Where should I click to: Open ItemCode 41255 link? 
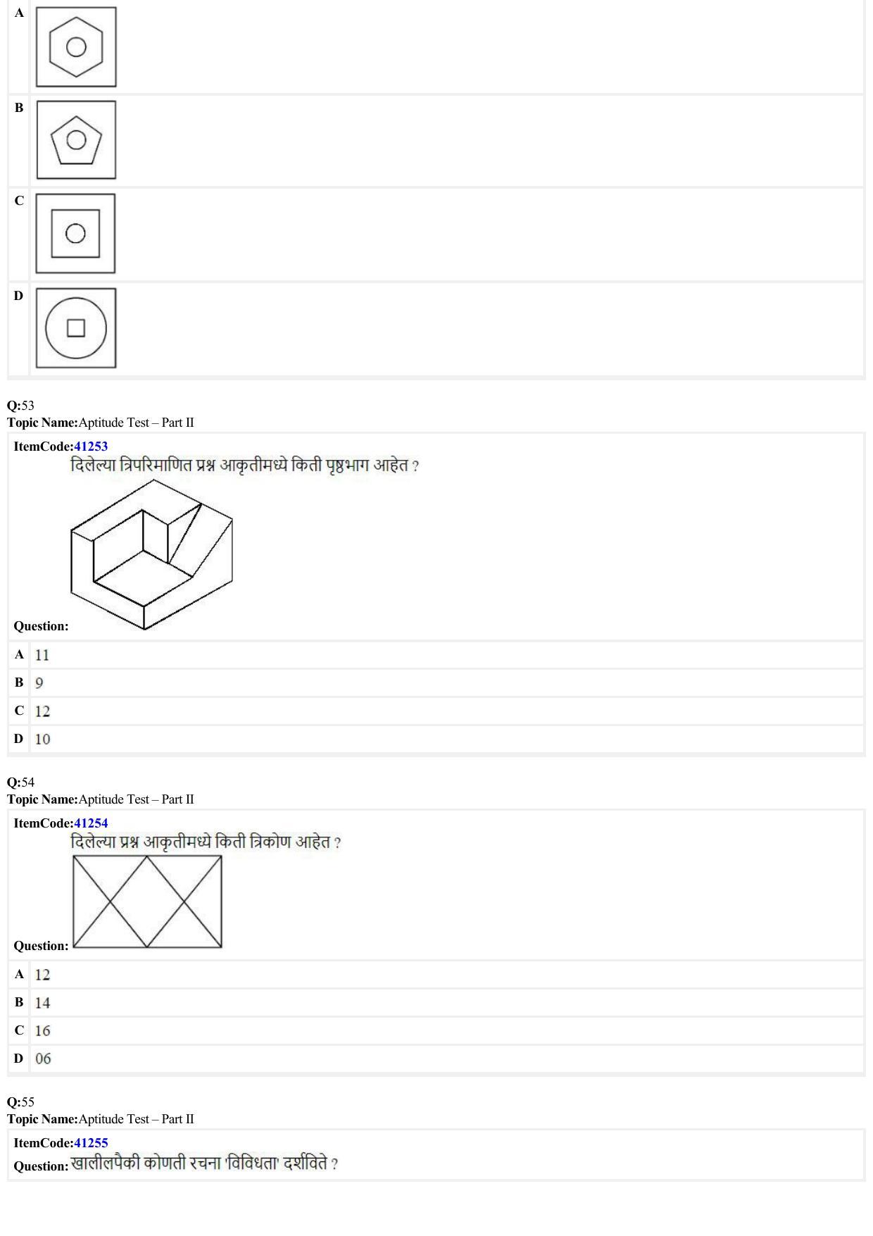click(91, 1143)
